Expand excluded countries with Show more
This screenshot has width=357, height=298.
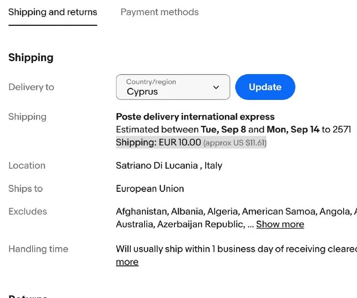click(x=280, y=224)
